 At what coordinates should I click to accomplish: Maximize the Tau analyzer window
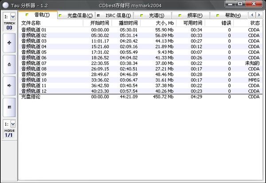click(240, 4)
